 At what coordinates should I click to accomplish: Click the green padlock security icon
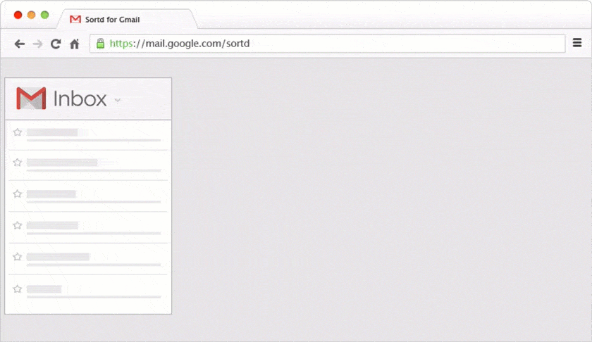[100, 44]
